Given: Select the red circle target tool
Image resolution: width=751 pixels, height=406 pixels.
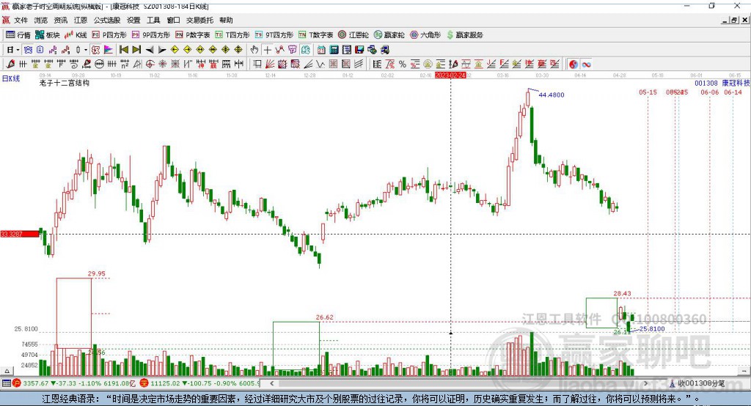Looking at the screenshot, I should click(150, 64).
